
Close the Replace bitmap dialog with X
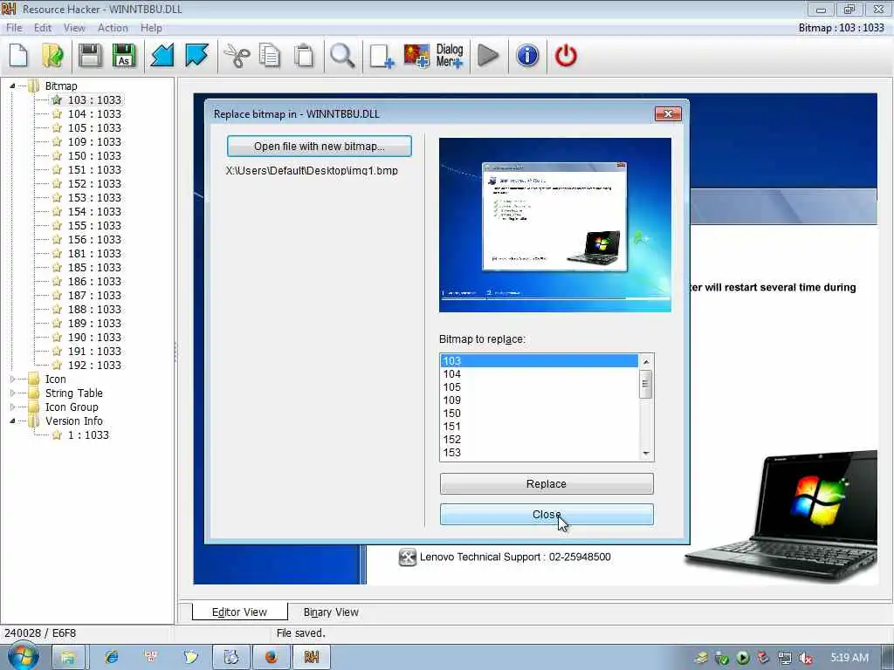[x=668, y=114]
